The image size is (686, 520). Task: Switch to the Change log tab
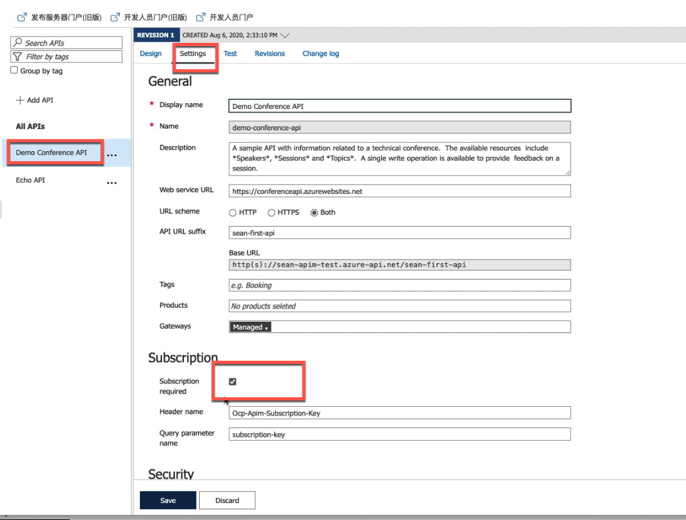tap(321, 54)
